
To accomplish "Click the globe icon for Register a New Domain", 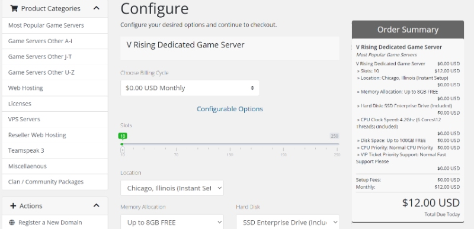I will pos(12,222).
